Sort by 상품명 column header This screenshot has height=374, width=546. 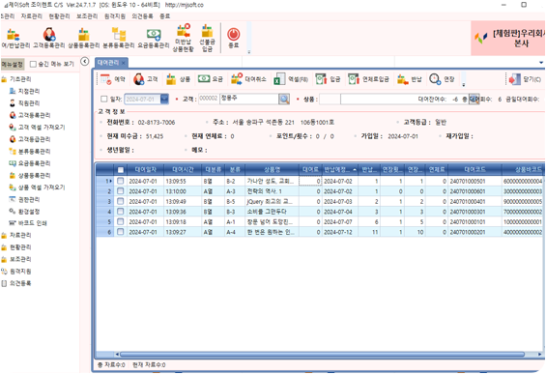(x=272, y=169)
